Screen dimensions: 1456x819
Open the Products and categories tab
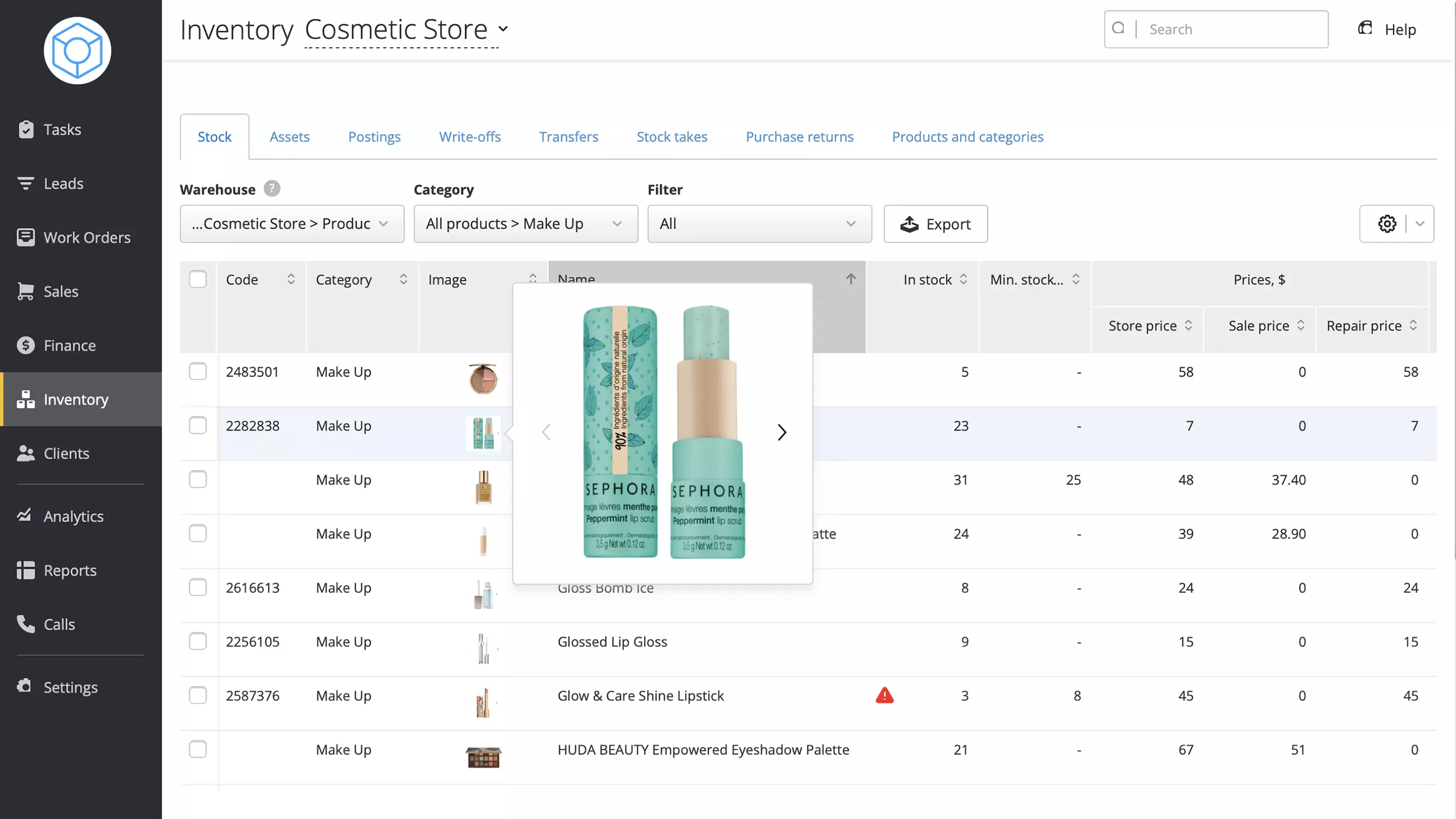[x=967, y=136]
